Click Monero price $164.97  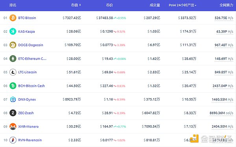point(107,127)
